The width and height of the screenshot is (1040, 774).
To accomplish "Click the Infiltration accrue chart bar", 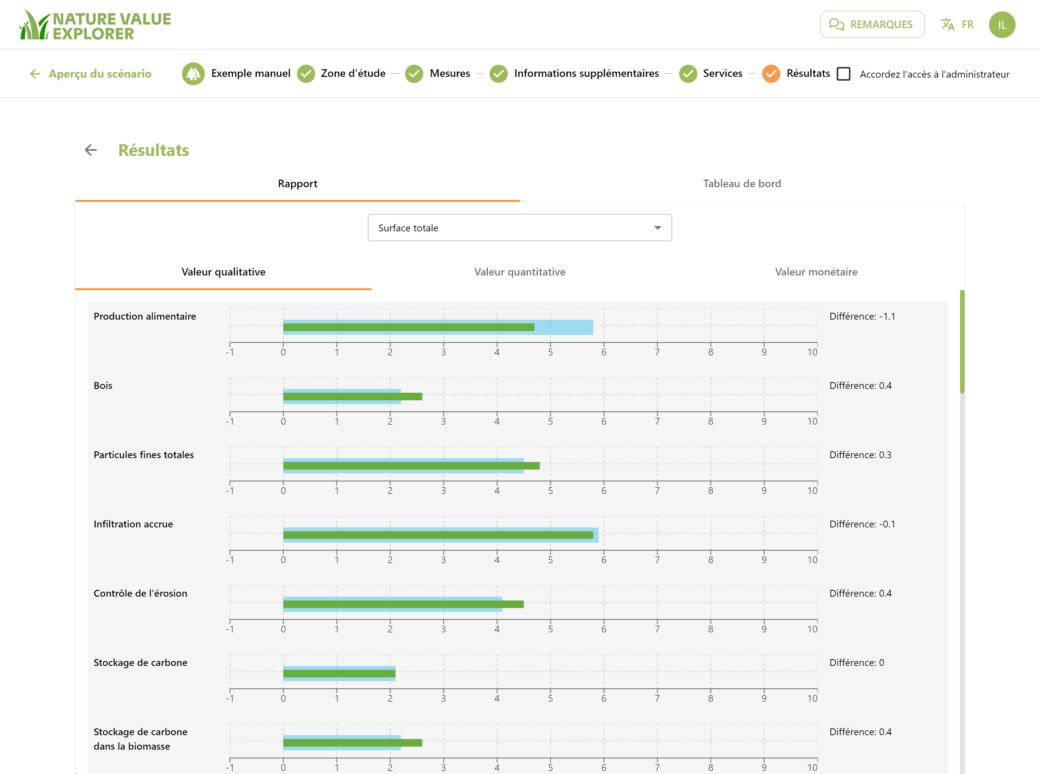I will click(x=438, y=535).
